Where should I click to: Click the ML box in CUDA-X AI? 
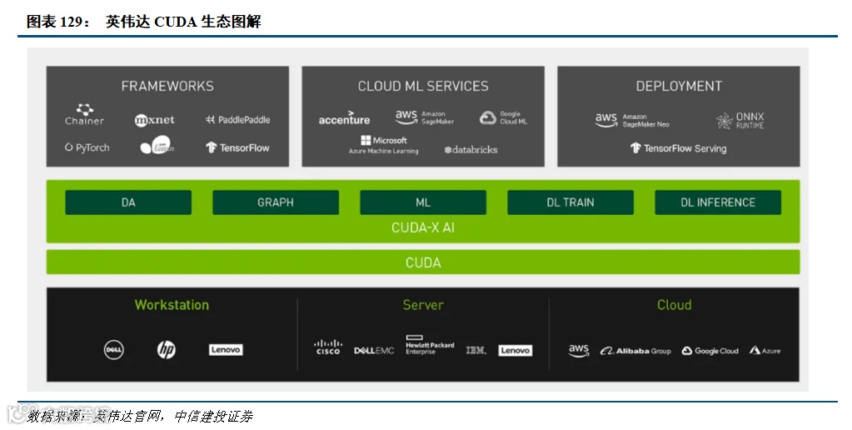(423, 202)
